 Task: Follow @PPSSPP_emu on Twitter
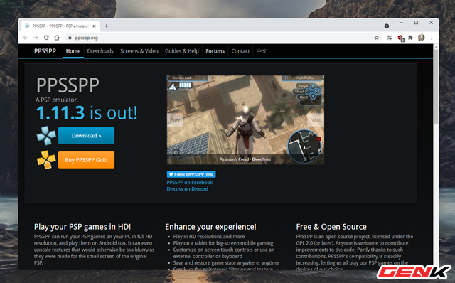(191, 174)
